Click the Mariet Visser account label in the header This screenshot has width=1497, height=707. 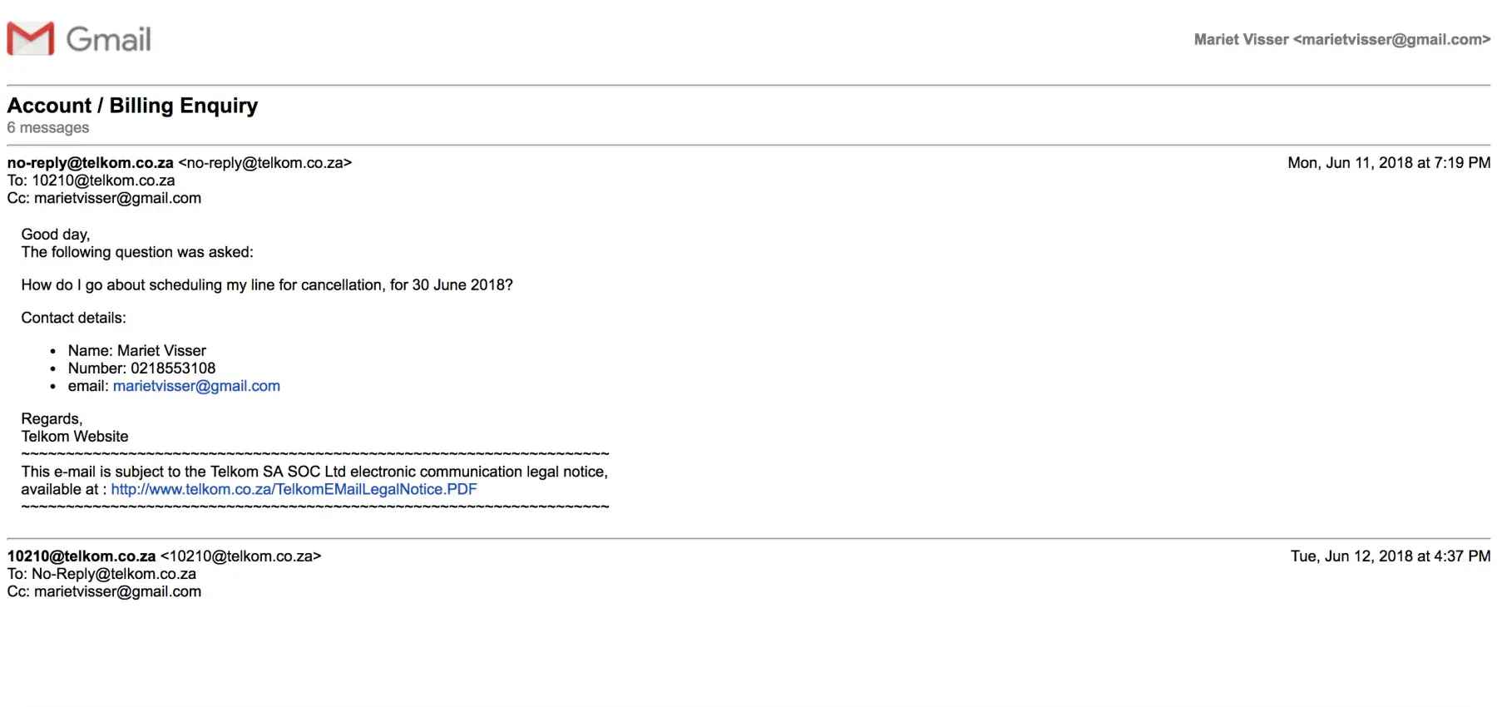pos(1341,39)
